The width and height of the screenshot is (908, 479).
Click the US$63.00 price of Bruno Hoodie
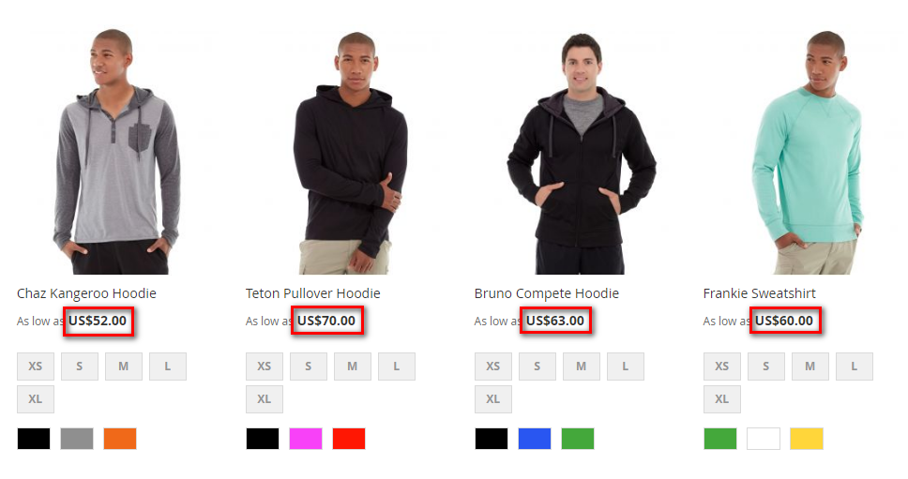click(x=554, y=321)
